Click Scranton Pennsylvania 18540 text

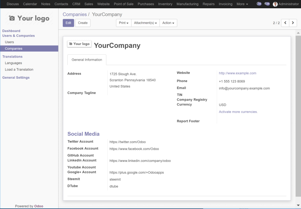(133, 80)
